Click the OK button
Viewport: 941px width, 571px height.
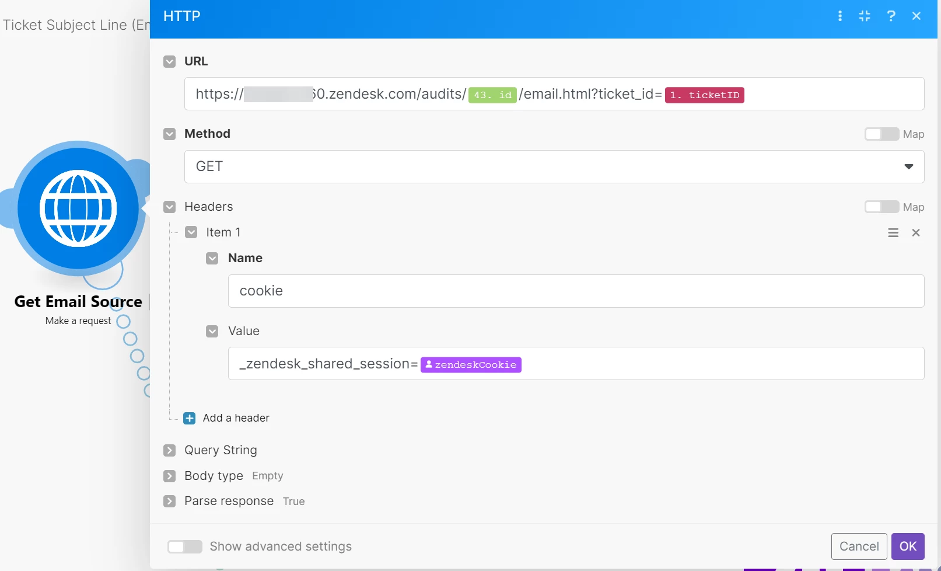pos(908,546)
